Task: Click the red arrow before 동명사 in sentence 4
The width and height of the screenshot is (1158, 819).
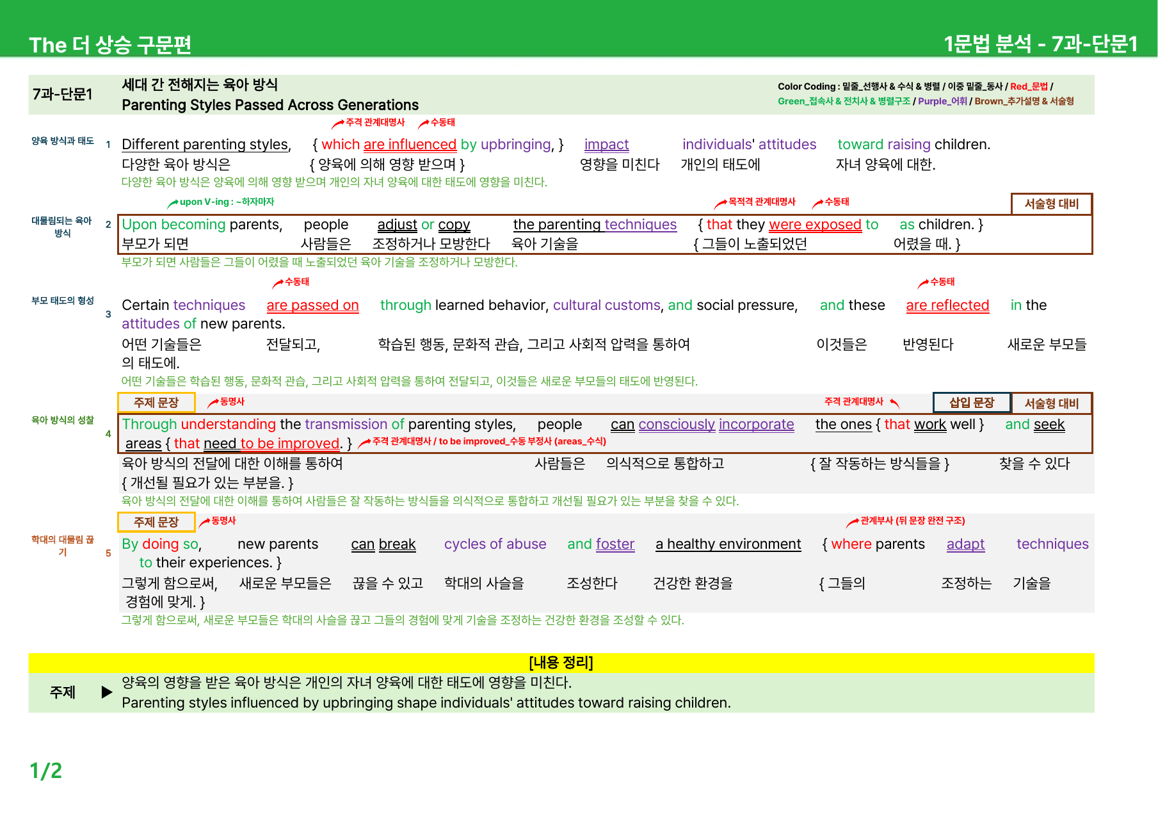Action: click(x=213, y=403)
